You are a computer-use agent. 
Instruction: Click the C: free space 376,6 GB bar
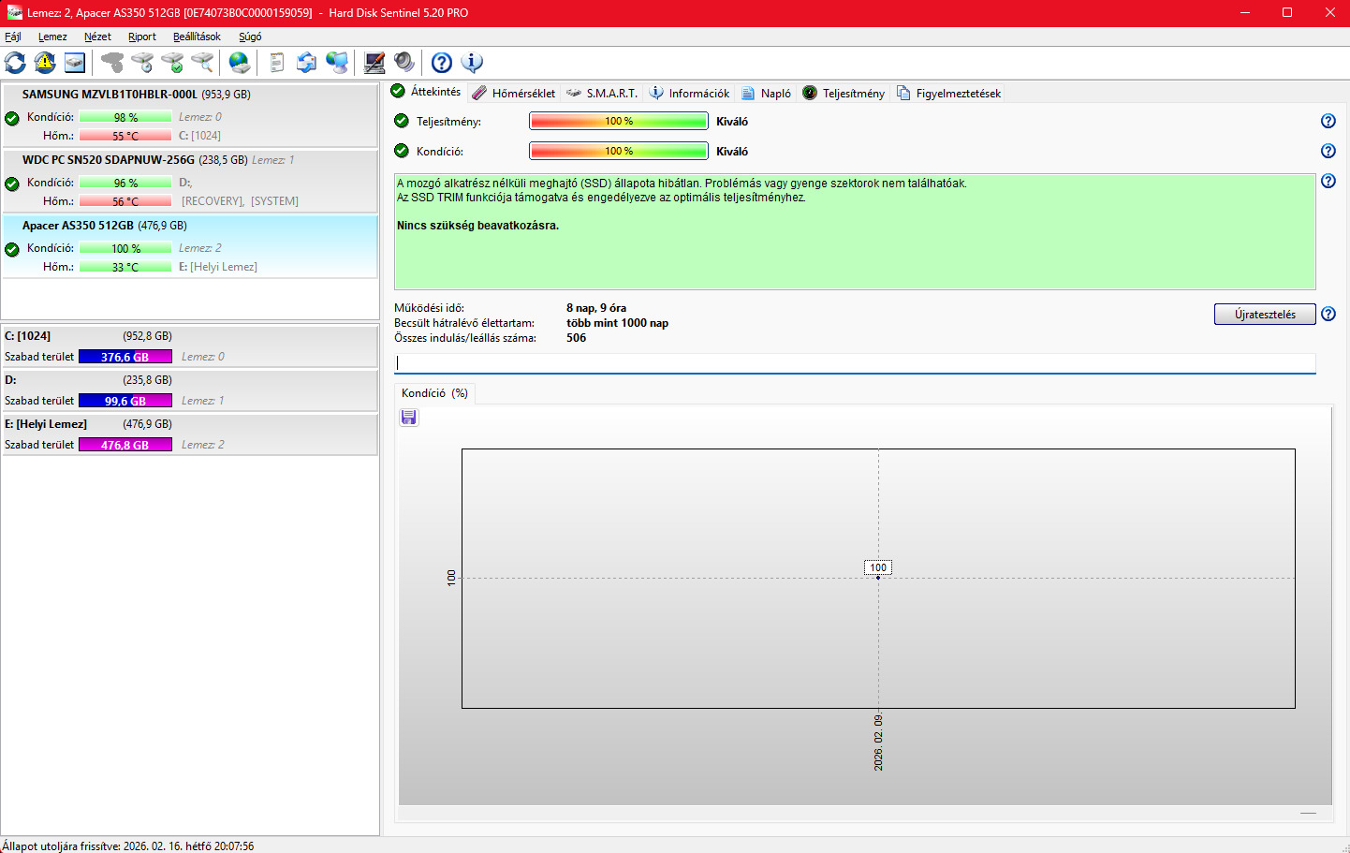(x=125, y=357)
